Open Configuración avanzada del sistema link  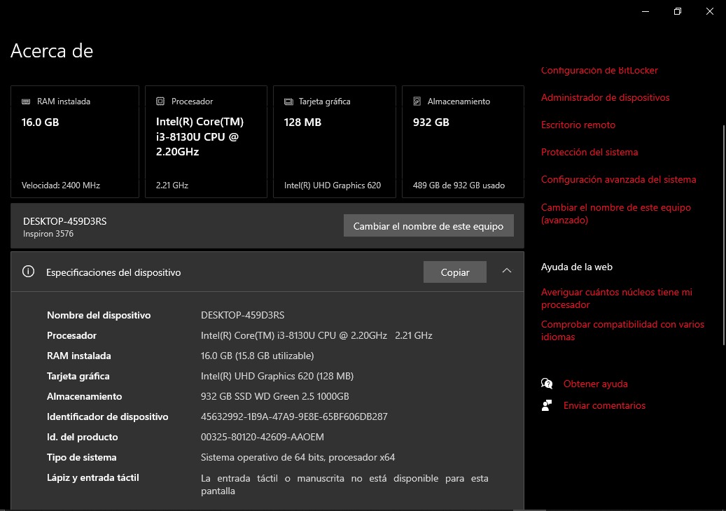click(x=618, y=179)
